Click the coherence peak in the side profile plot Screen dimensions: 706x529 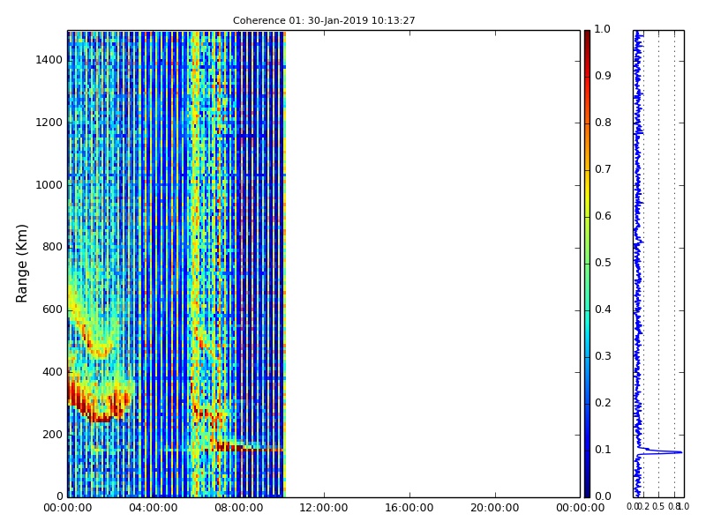tap(680, 452)
